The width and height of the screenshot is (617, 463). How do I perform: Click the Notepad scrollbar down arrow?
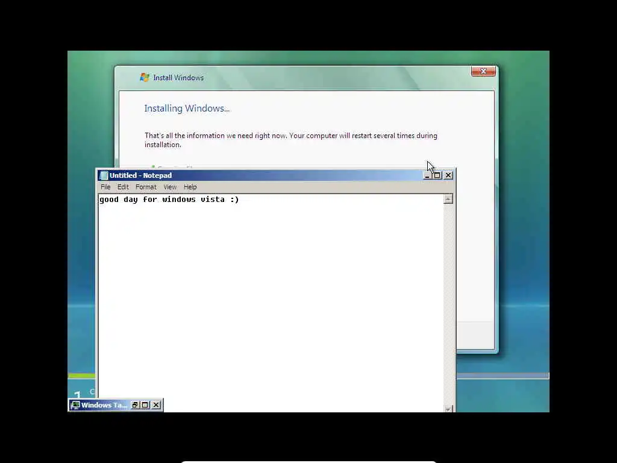point(448,409)
